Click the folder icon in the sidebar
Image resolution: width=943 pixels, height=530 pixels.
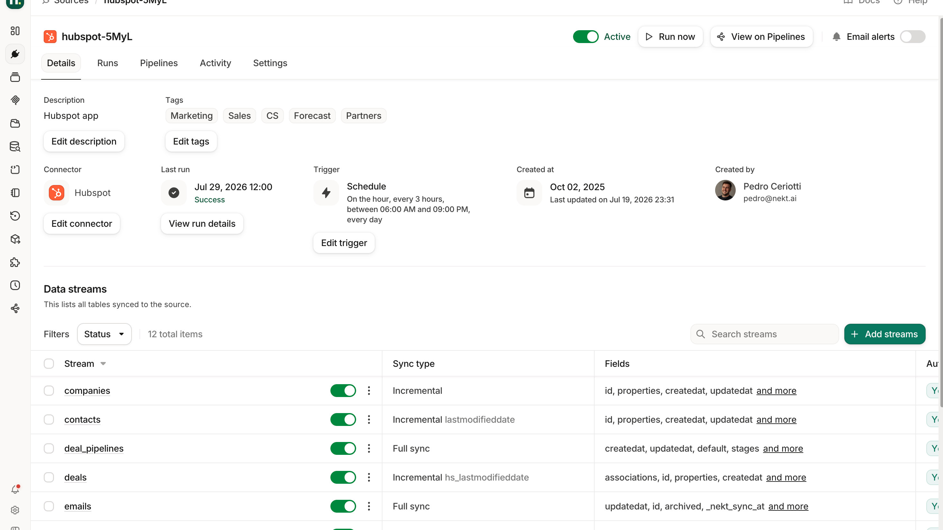click(15, 123)
